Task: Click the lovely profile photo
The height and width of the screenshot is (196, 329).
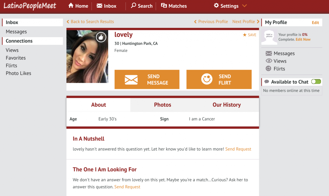Action: click(x=87, y=56)
